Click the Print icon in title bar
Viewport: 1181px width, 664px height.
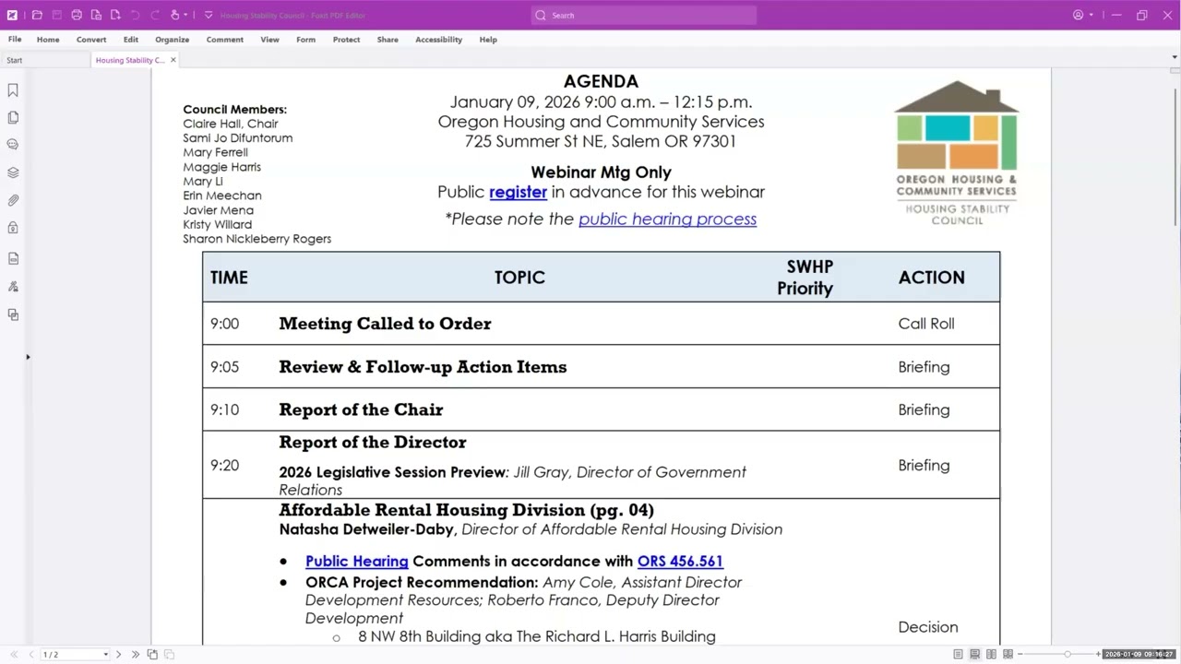coord(77,15)
